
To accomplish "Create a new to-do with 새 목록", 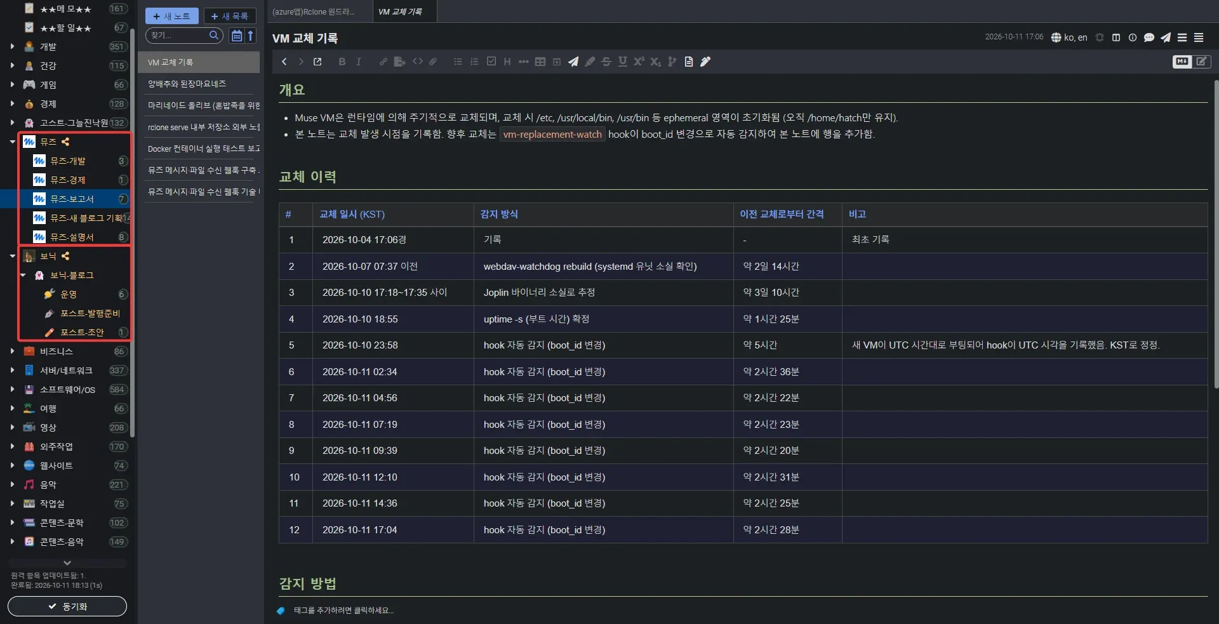I will [230, 16].
